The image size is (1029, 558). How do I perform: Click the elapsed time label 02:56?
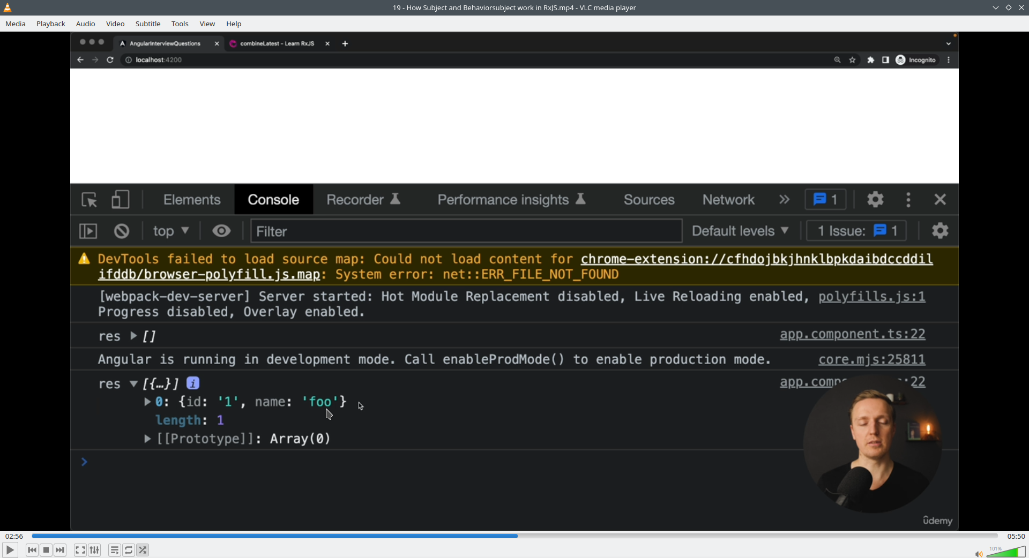(x=14, y=536)
